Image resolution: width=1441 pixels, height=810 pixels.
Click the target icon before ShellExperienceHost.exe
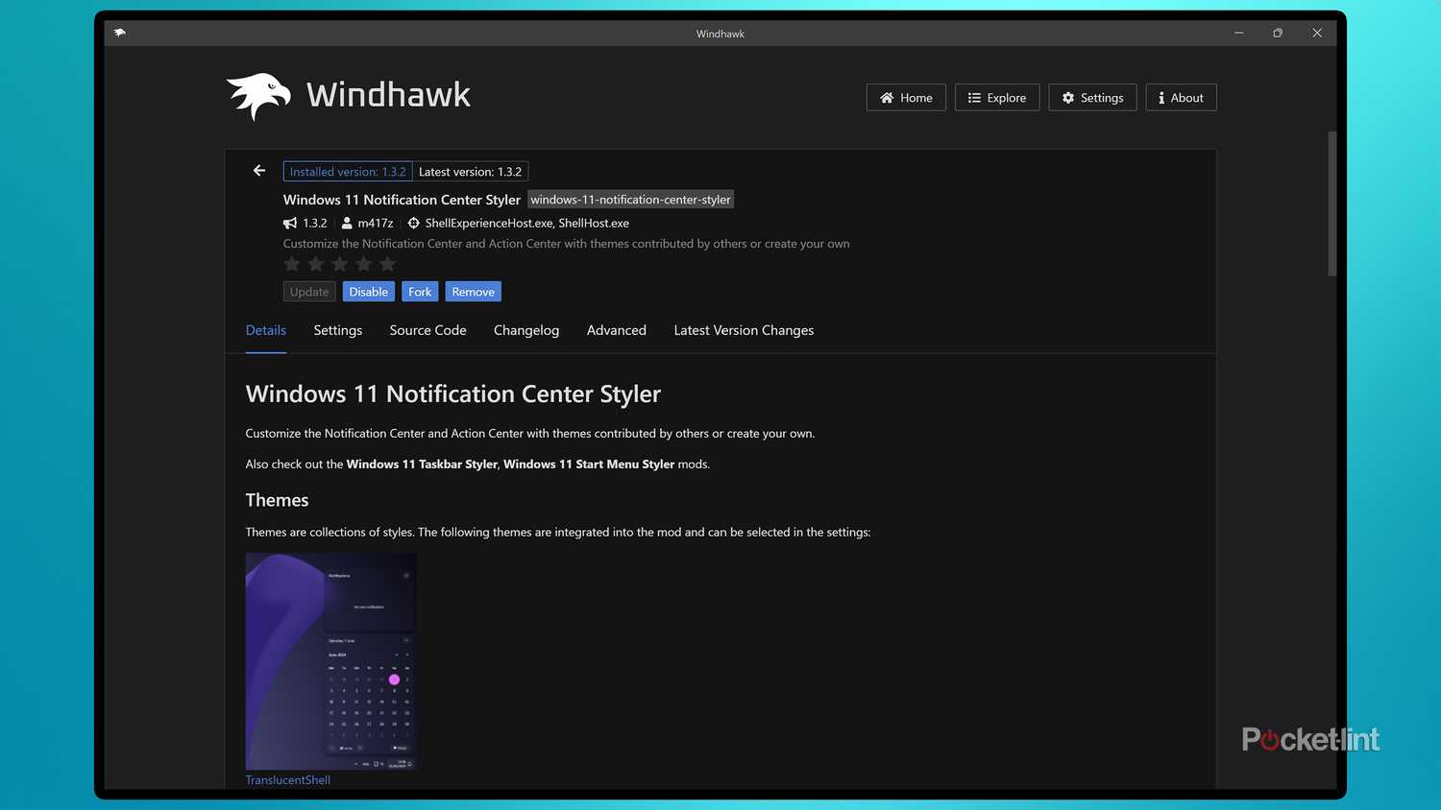pyautogui.click(x=413, y=223)
